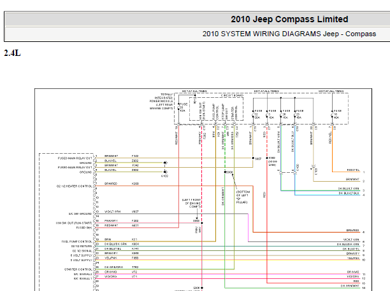Click the "S/C SIGNAL 2" pin label

tap(83, 274)
